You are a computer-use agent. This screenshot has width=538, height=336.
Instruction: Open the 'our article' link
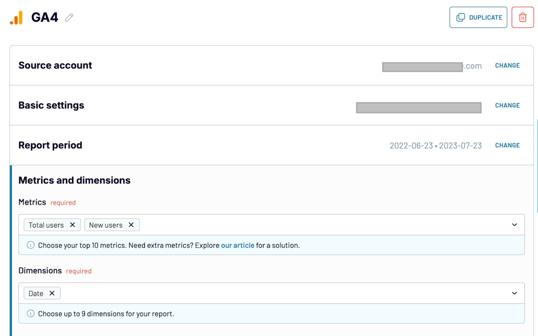(237, 245)
